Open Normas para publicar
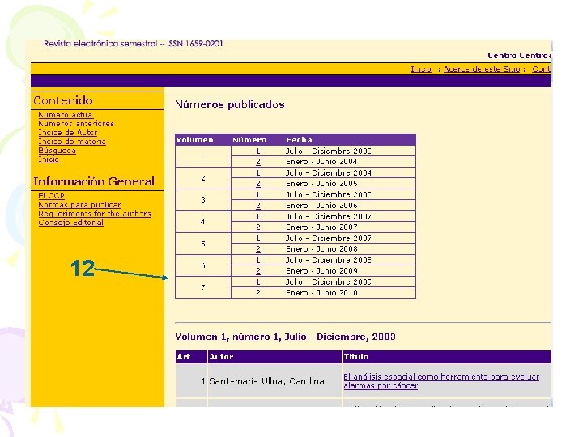Viewport: 583px width, 437px height. click(79, 205)
